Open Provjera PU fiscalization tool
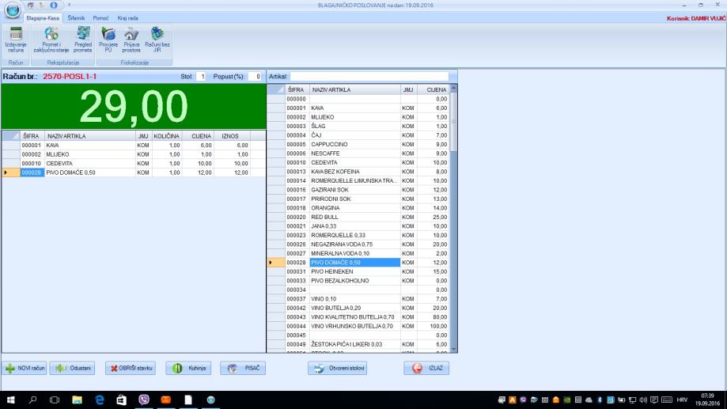This screenshot has height=409, width=727. (108, 40)
